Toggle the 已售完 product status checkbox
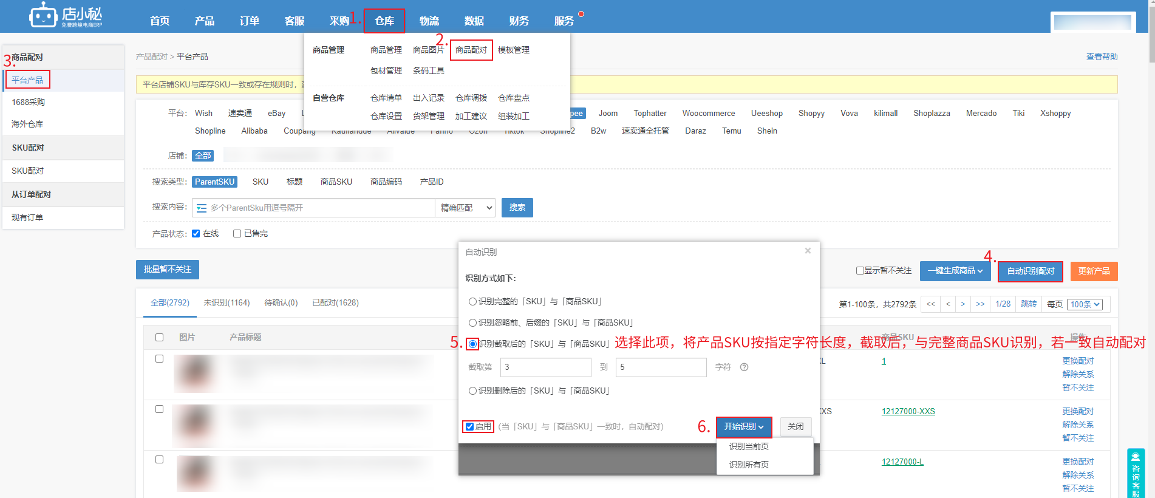1155x498 pixels. coord(237,234)
